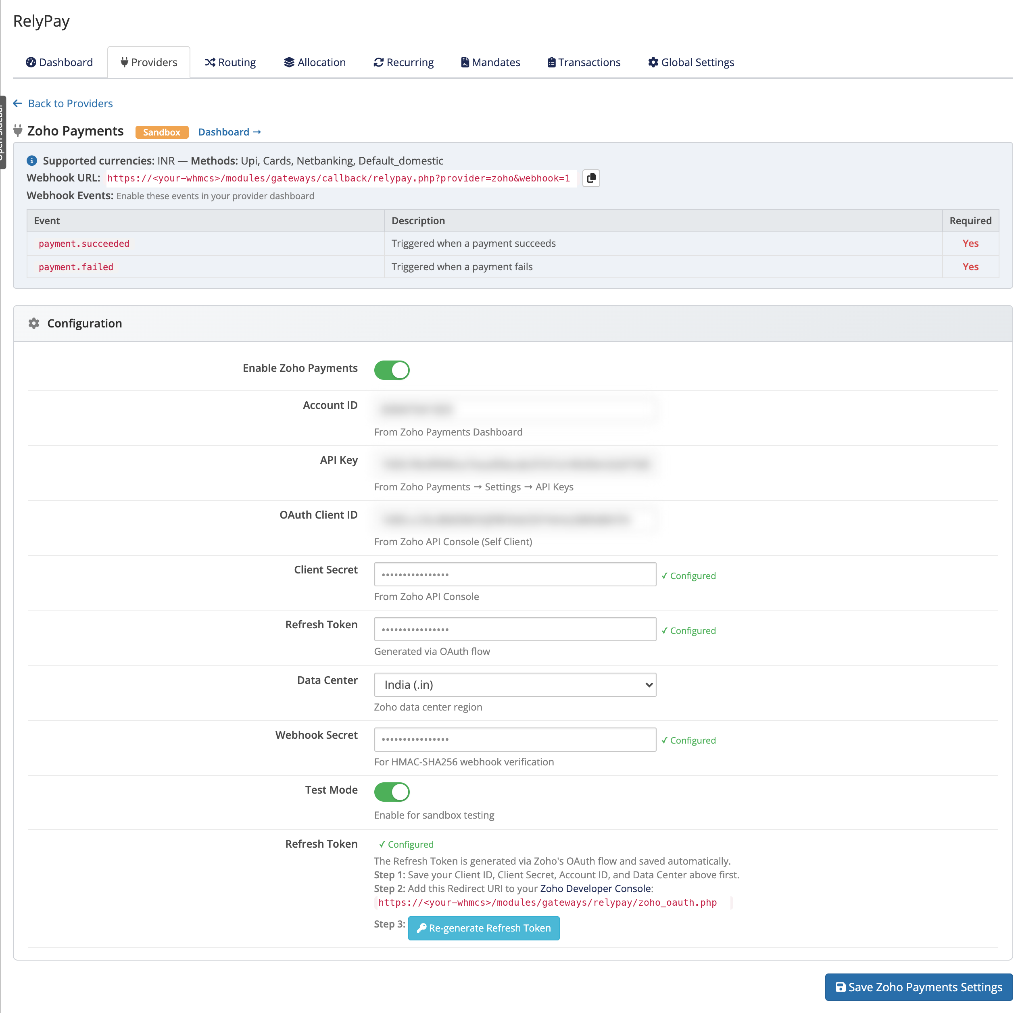
Task: Click 'Triggered when a payment succeeds' cell
Action: point(663,244)
